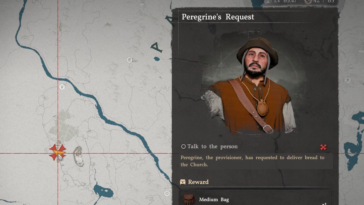
Task: Click the watchtower landmark on the map
Action: click(x=60, y=26)
